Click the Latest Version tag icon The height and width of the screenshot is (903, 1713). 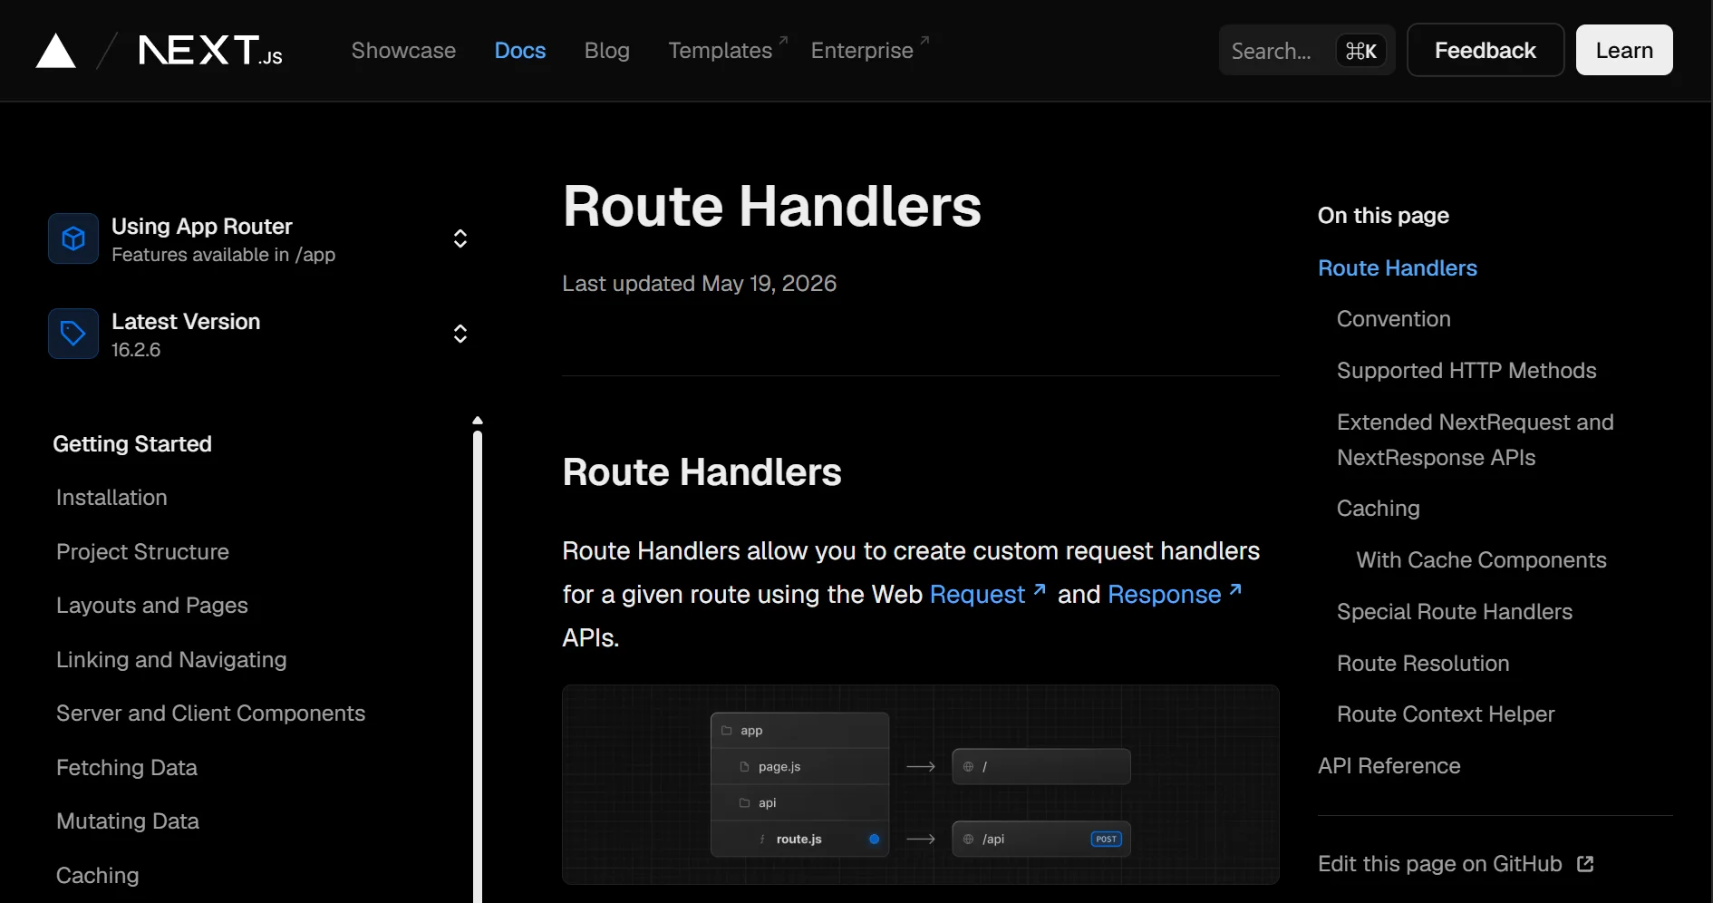[x=73, y=334]
